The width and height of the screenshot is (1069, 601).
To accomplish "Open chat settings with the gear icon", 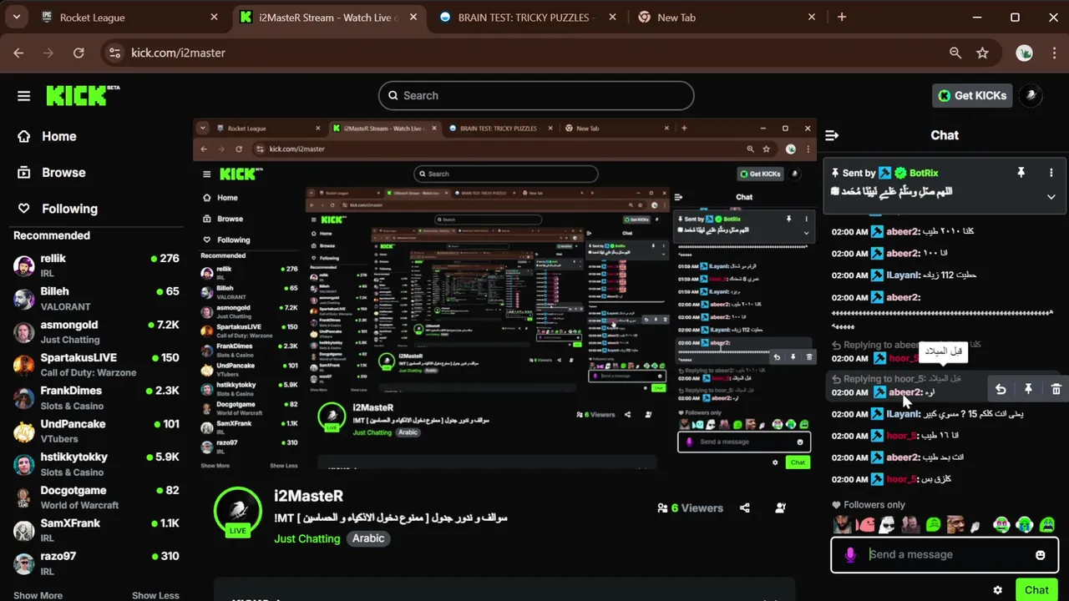I will pyautogui.click(x=997, y=590).
